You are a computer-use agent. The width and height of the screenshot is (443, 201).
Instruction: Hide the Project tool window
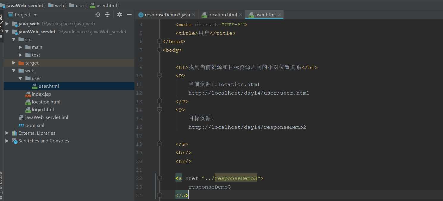pyautogui.click(x=129, y=15)
